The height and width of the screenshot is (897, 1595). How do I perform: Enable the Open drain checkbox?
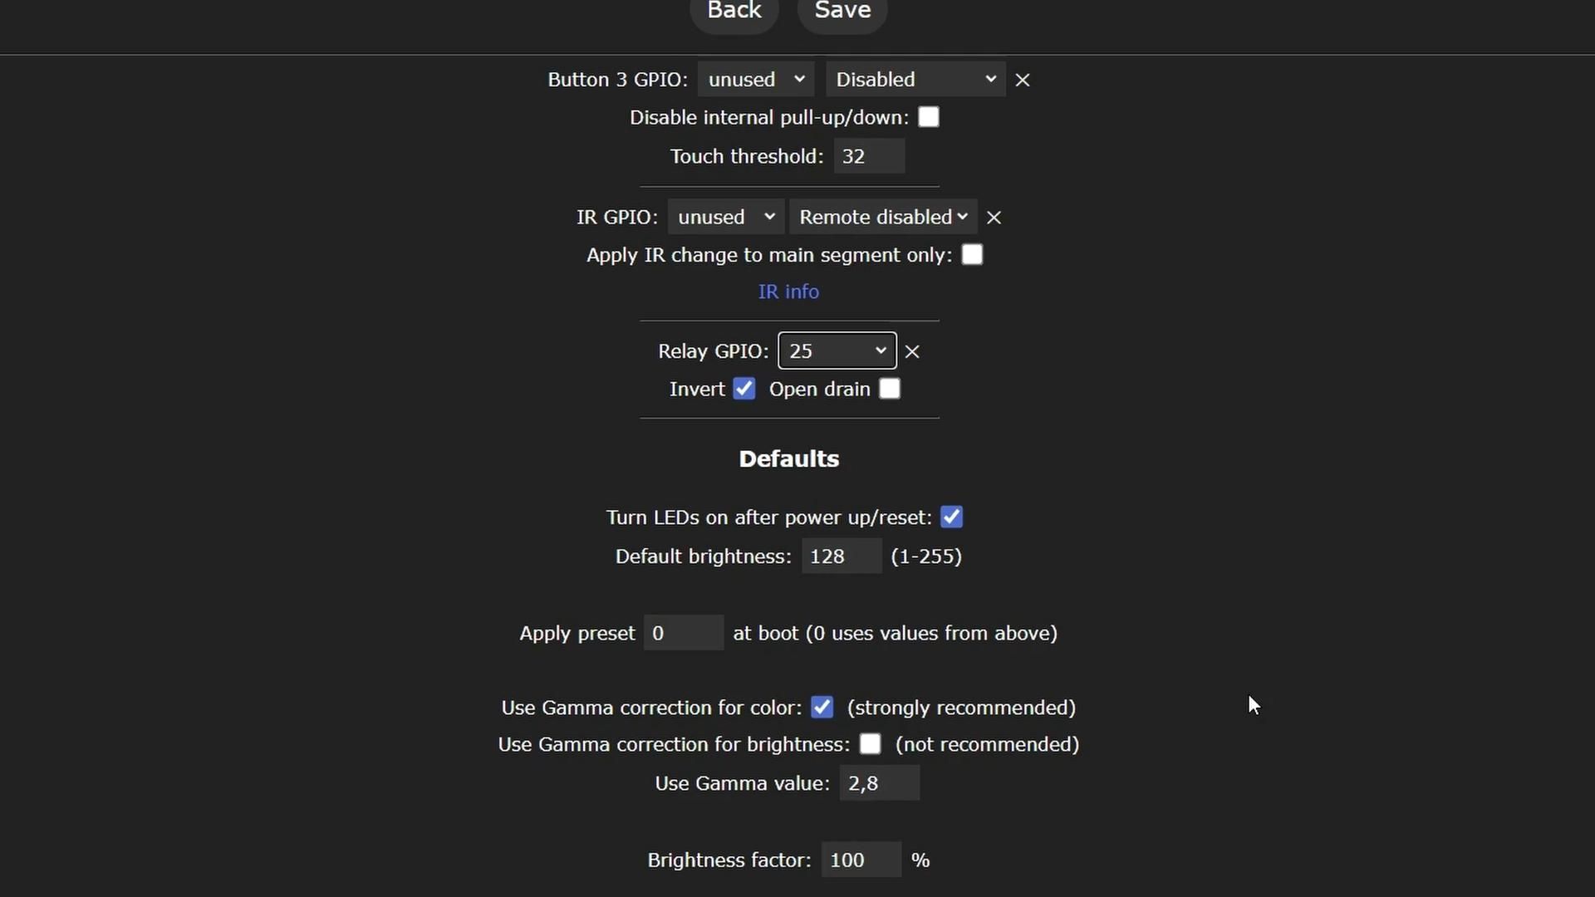[x=890, y=389]
